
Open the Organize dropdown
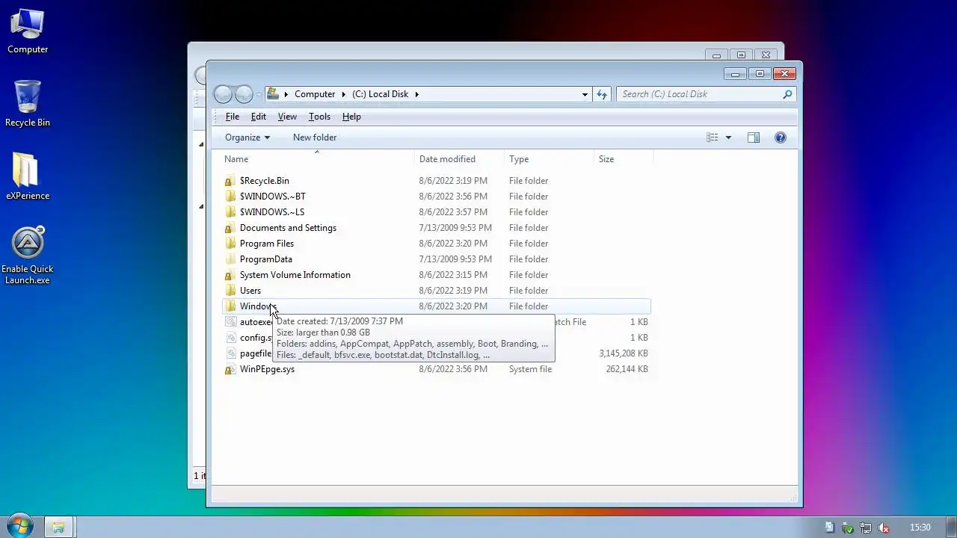[x=247, y=137]
